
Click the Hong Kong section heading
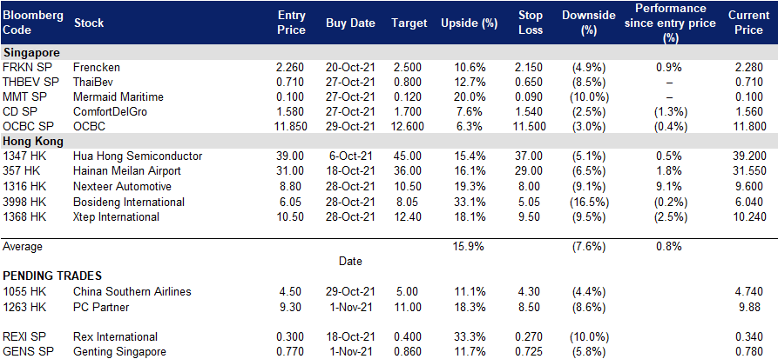pos(33,142)
